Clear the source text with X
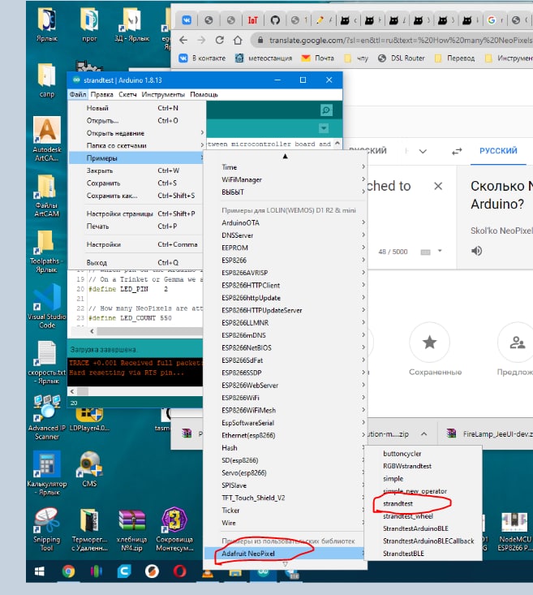 pos(438,186)
